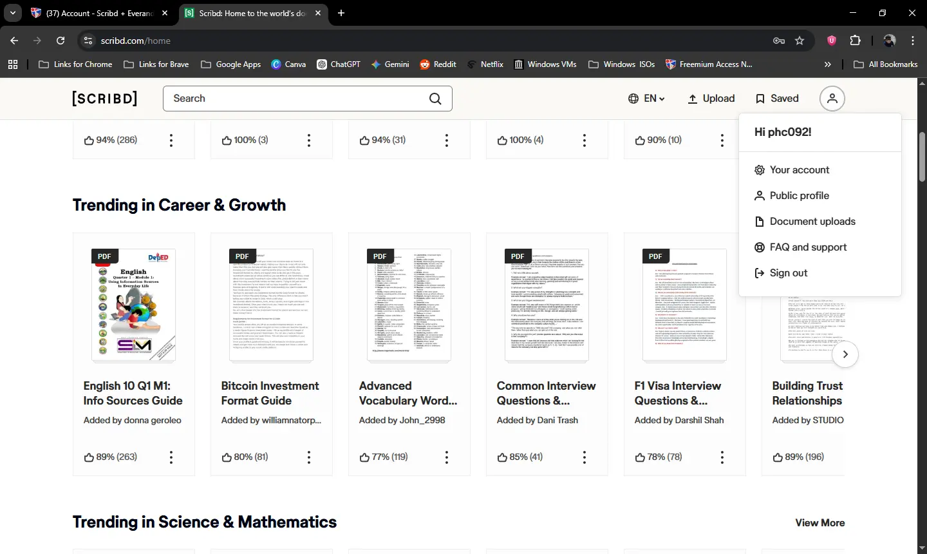Click the F1 Visa Interview Questions title
Viewport: 927px width, 554px height.
tap(678, 394)
